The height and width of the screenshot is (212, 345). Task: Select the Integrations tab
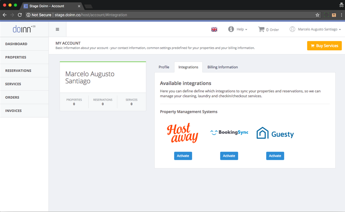tap(188, 67)
